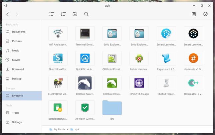Screen dimensions: 215x135
Task: Click the Hashnote v1.5 file name
Action: pyautogui.click(x=193, y=69)
